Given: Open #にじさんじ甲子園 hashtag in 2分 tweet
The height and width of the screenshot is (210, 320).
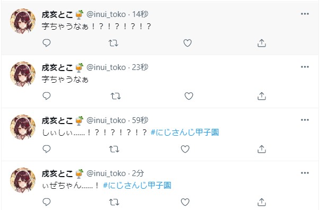Looking at the screenshot, I should [137, 185].
